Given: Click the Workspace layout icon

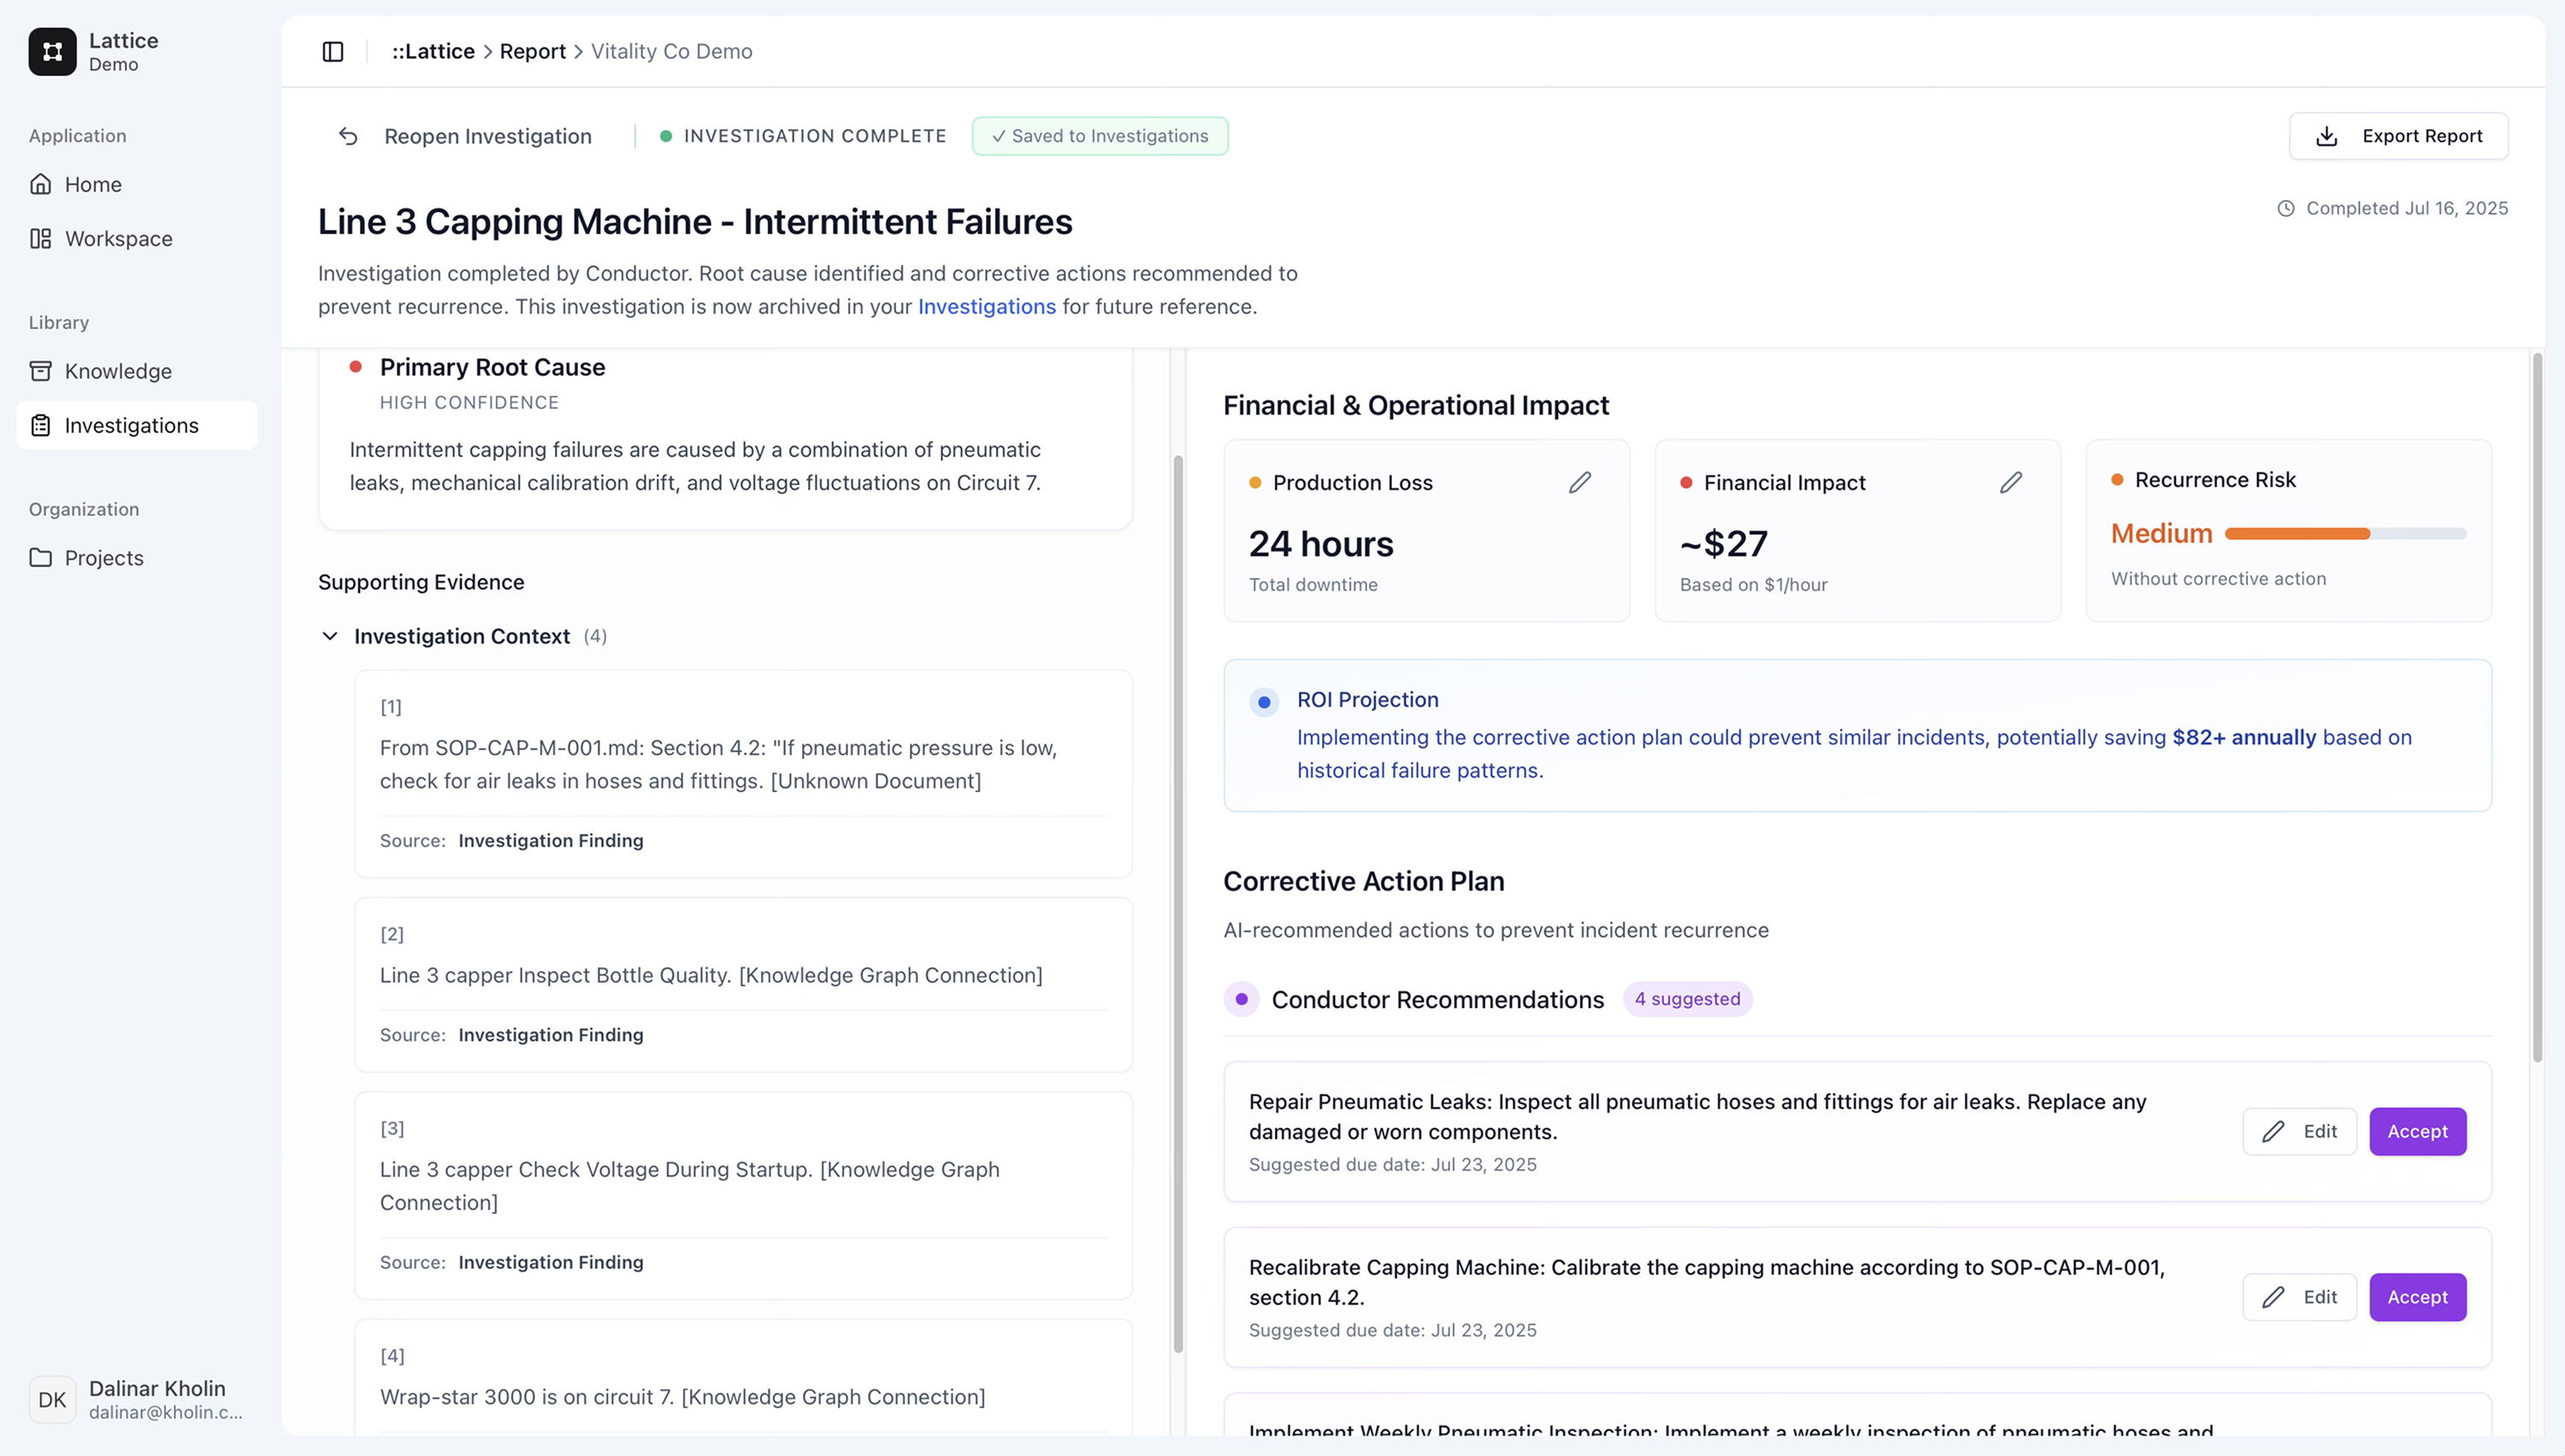Looking at the screenshot, I should (41, 238).
